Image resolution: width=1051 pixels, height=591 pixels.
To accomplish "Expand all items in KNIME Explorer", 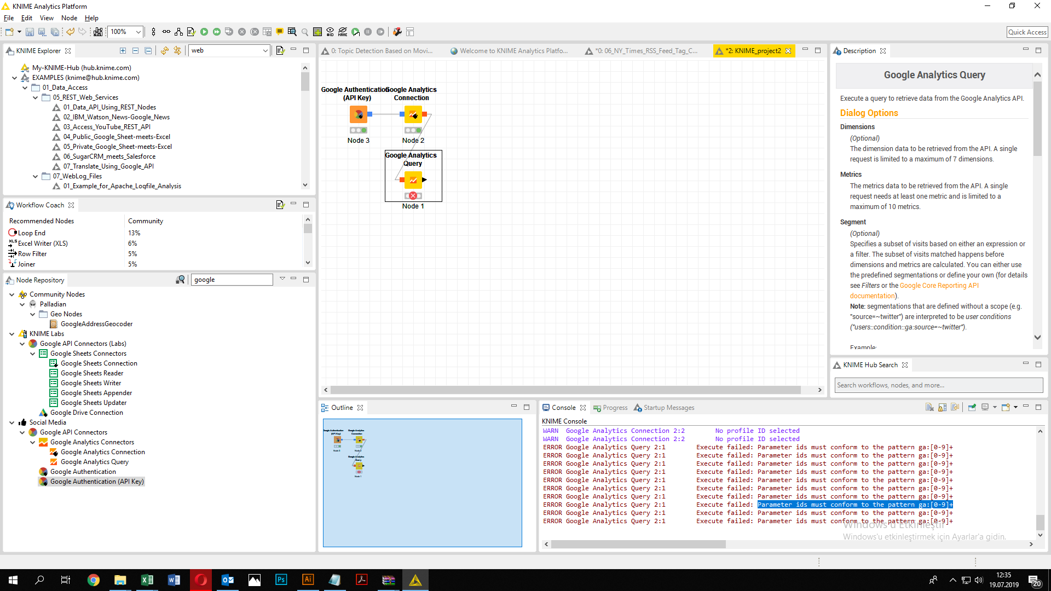I will (123, 50).
